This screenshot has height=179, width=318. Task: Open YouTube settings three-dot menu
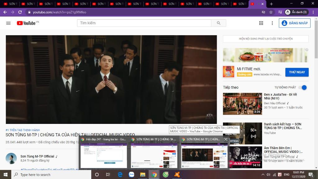coord(272,23)
